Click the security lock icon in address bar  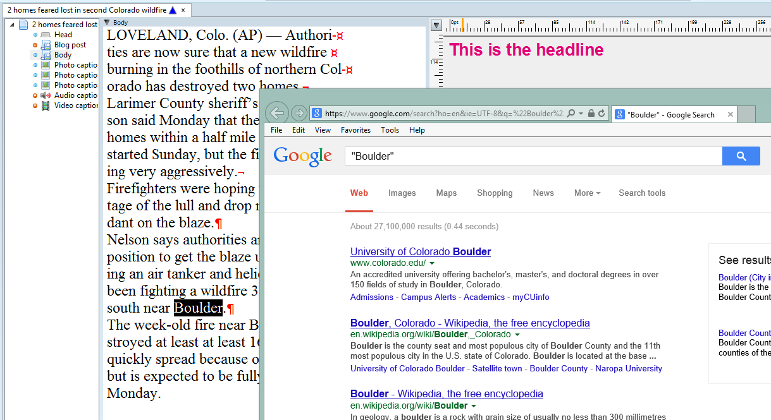(x=591, y=114)
